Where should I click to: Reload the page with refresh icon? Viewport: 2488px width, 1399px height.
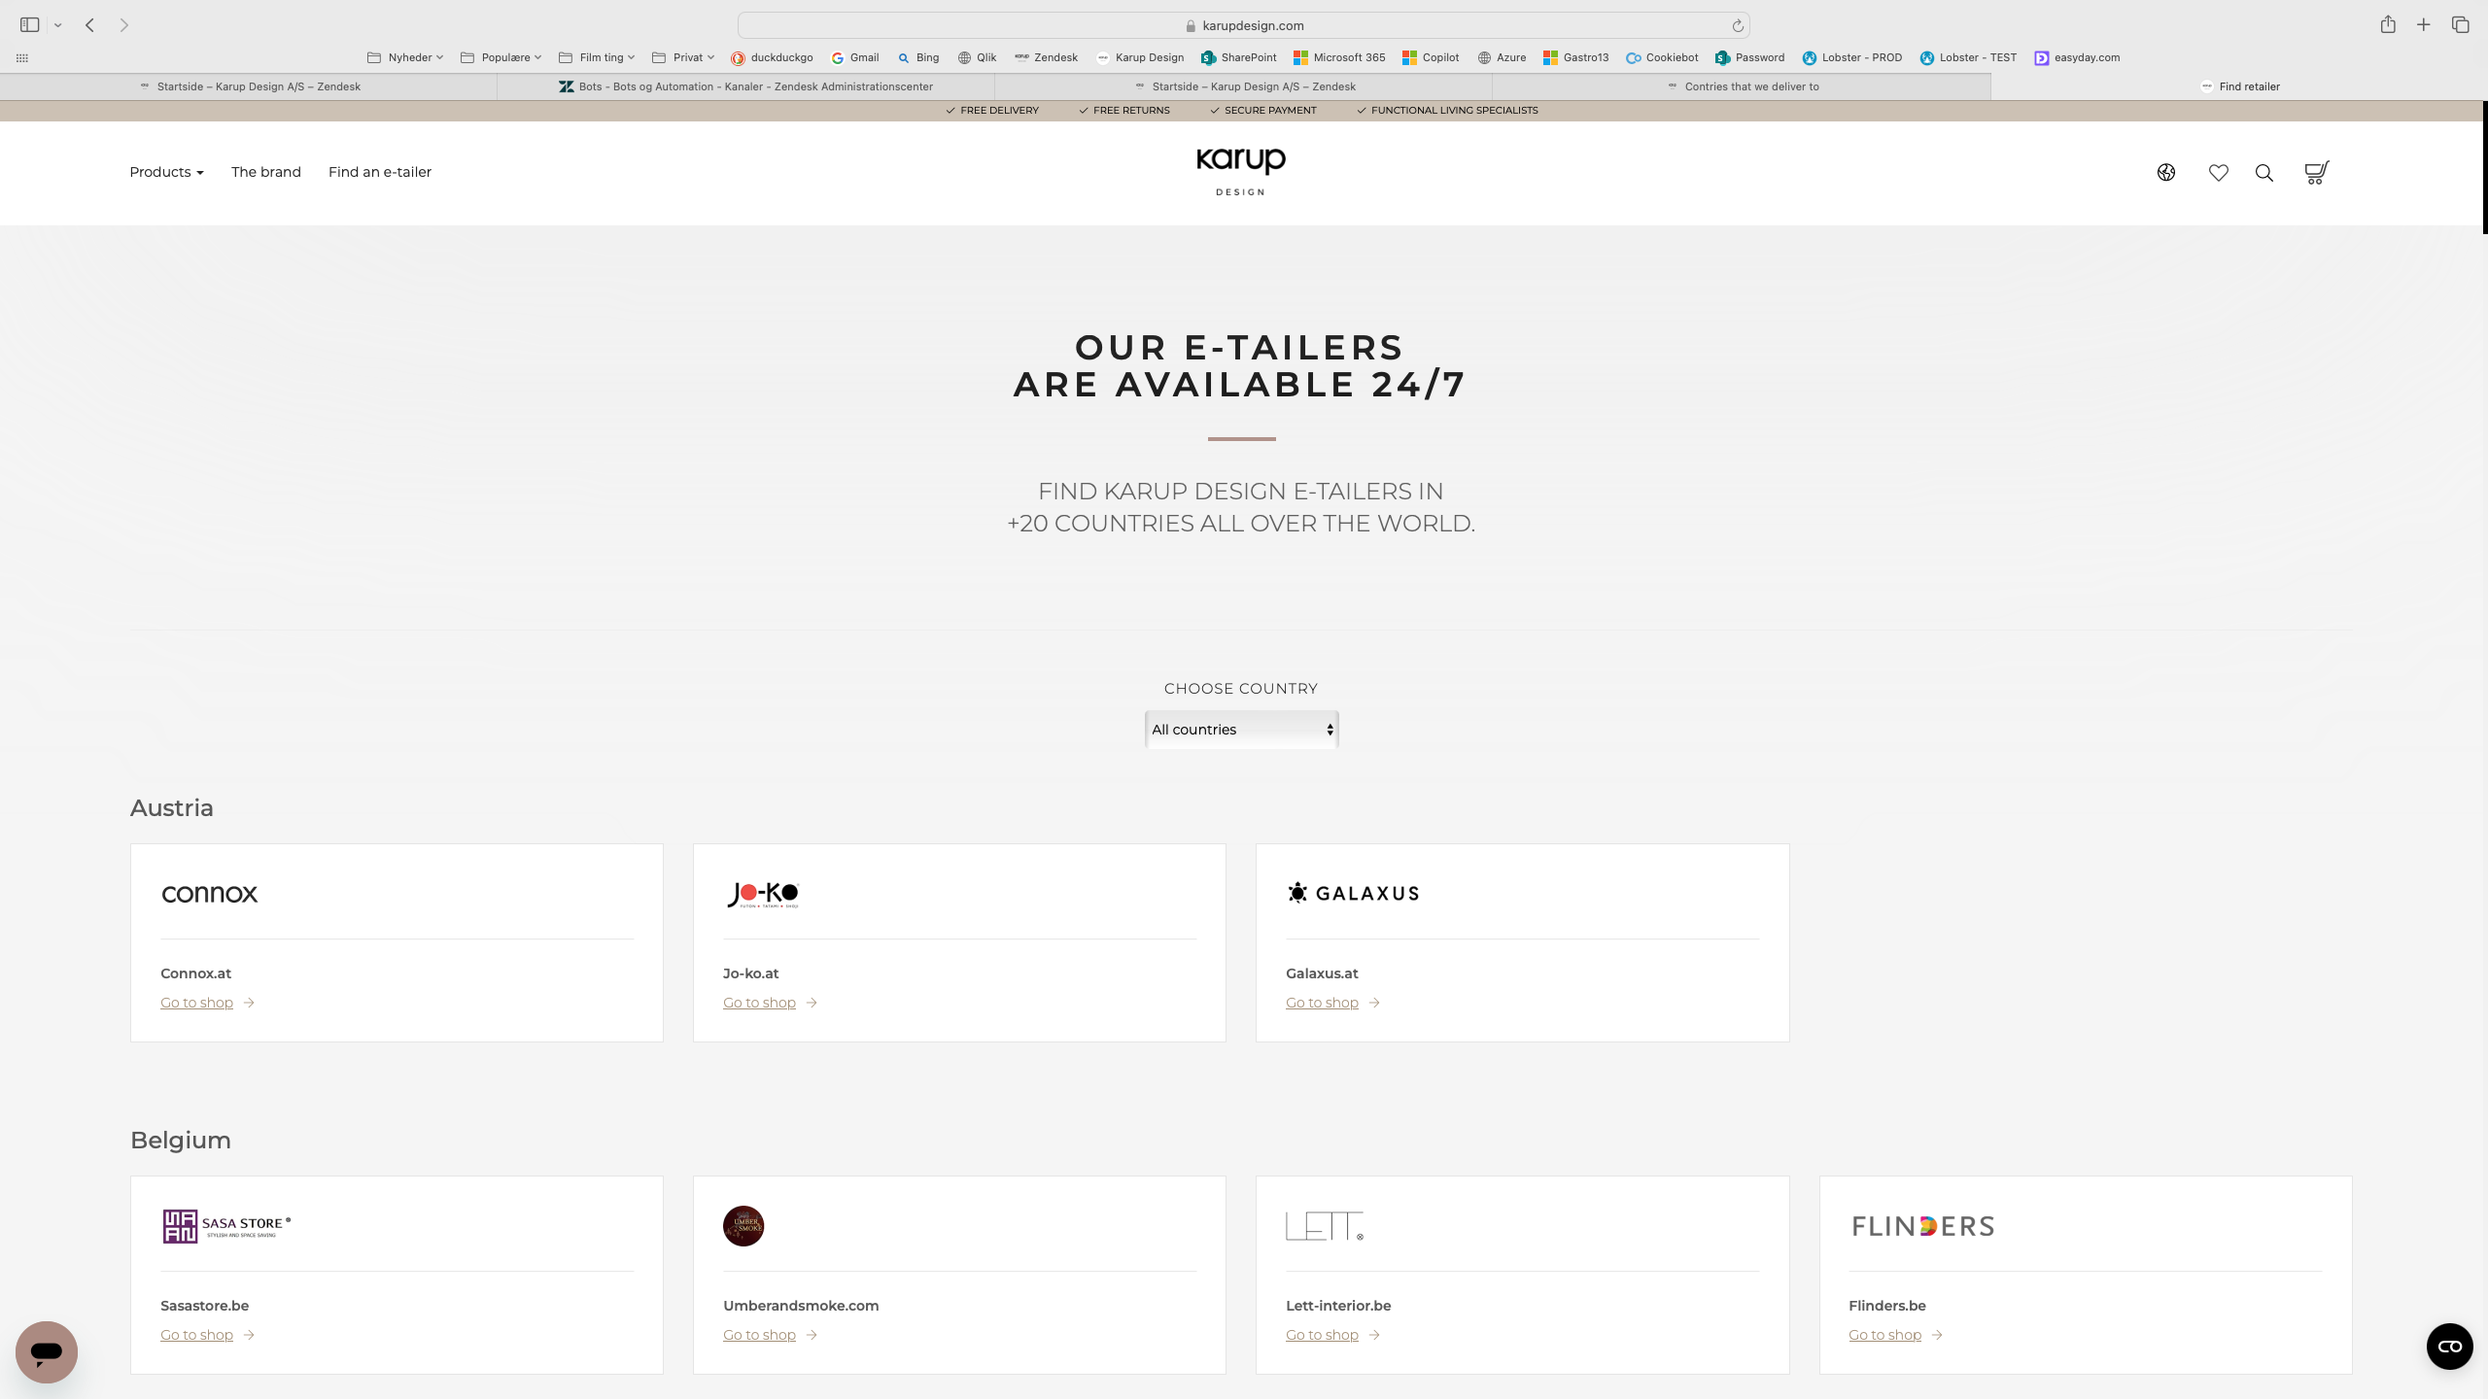(x=1737, y=26)
